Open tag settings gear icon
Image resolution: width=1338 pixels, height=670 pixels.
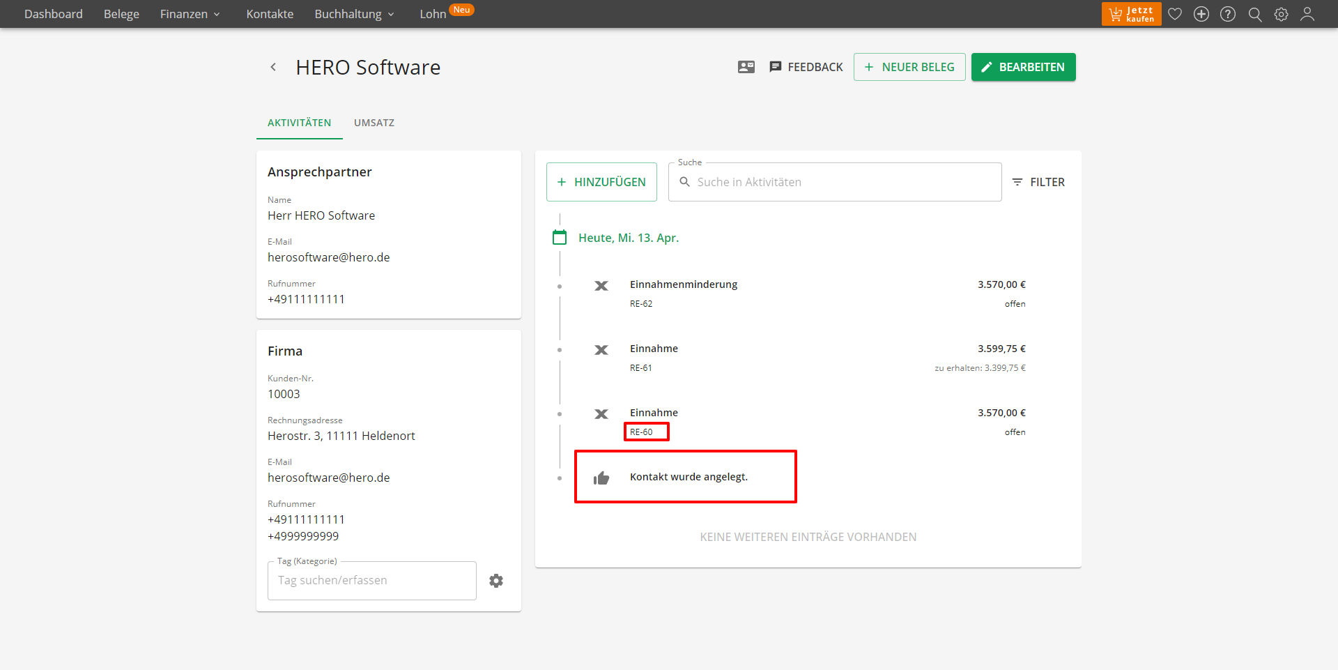coord(496,581)
